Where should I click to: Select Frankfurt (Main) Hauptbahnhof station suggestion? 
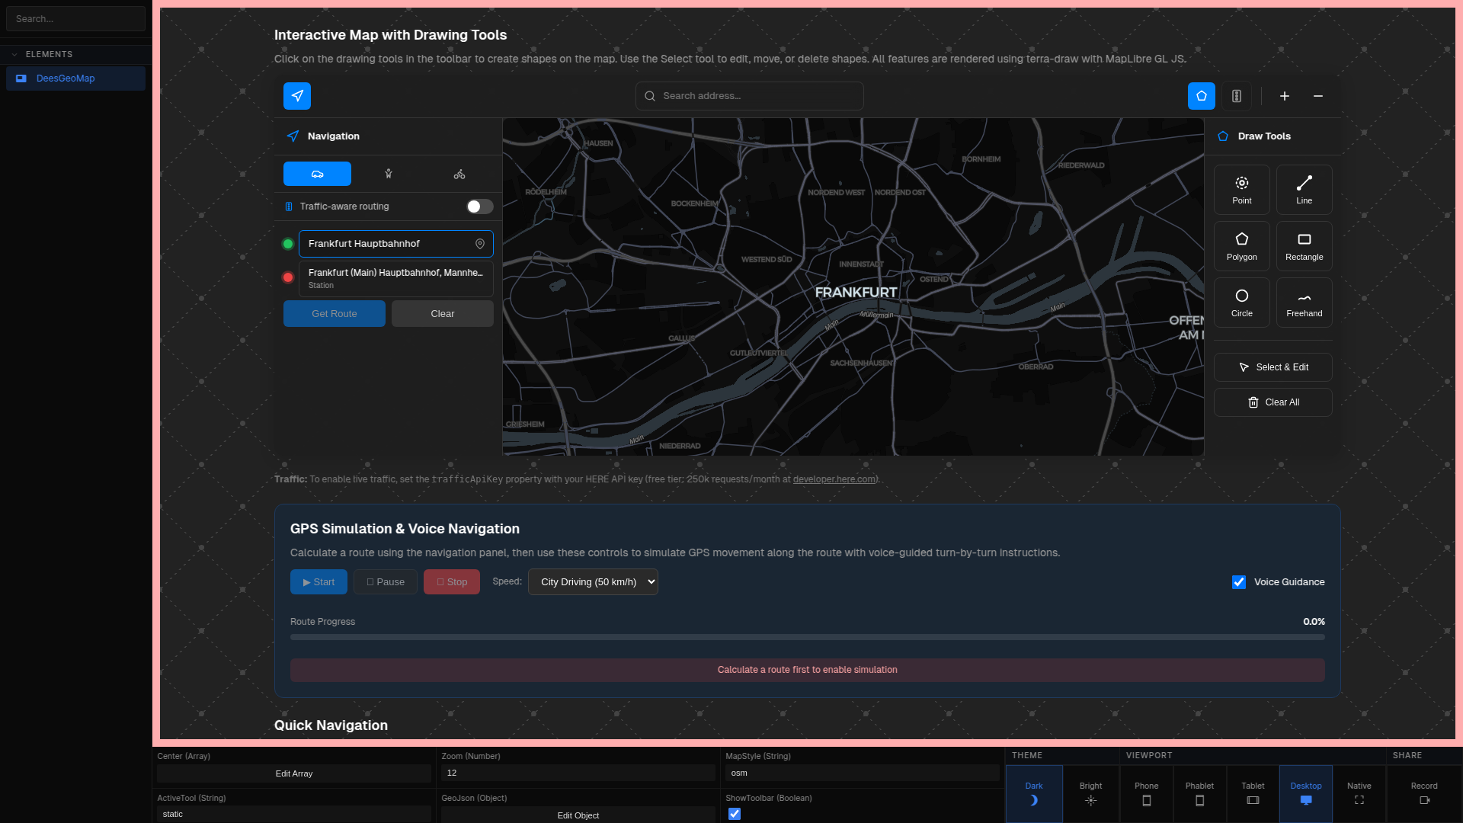[x=395, y=278]
